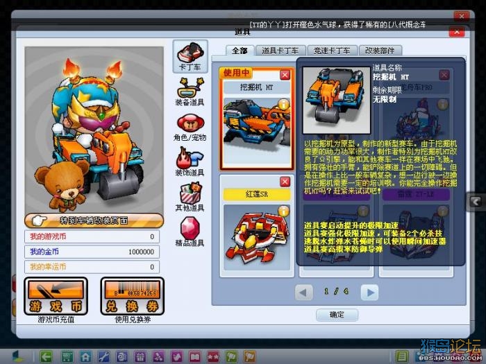Click the excavator image in the tooltip

[x=337, y=101]
